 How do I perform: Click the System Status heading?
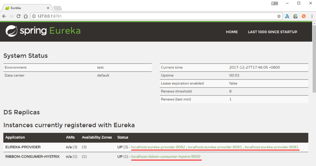click(26, 56)
